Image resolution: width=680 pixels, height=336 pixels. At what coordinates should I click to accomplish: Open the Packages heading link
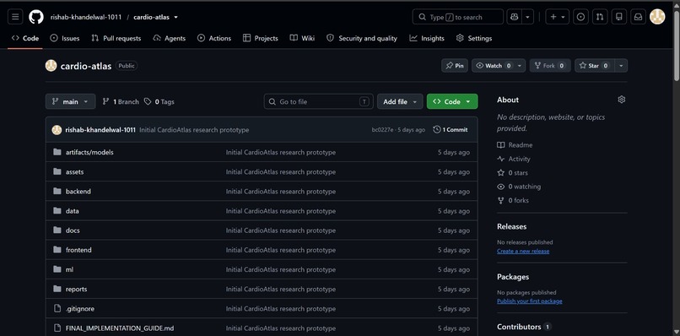point(513,277)
